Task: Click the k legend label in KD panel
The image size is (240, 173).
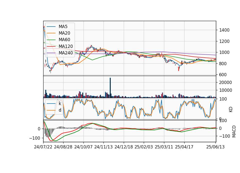Action: pos(60,104)
